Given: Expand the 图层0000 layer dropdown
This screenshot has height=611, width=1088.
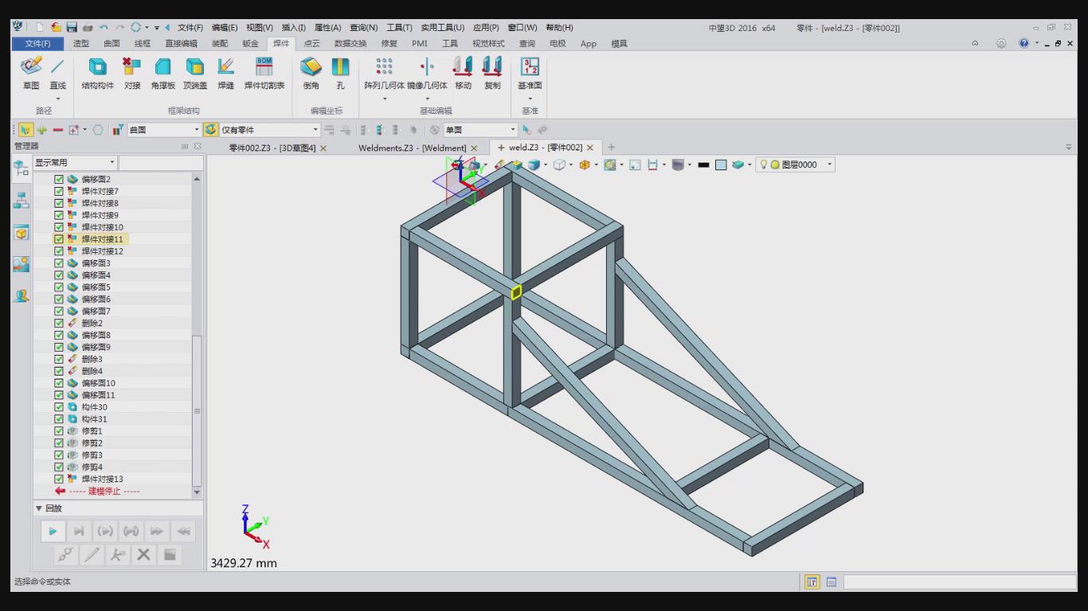Looking at the screenshot, I should [829, 165].
